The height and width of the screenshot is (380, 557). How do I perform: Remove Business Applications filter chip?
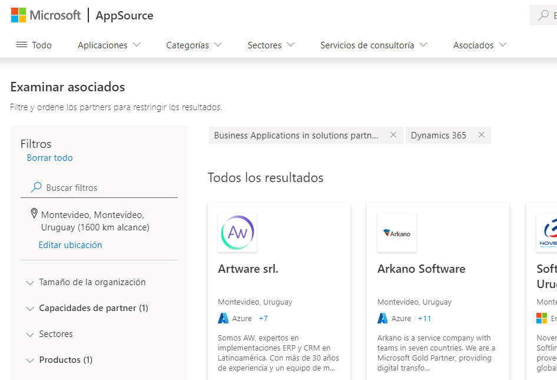[x=393, y=135]
